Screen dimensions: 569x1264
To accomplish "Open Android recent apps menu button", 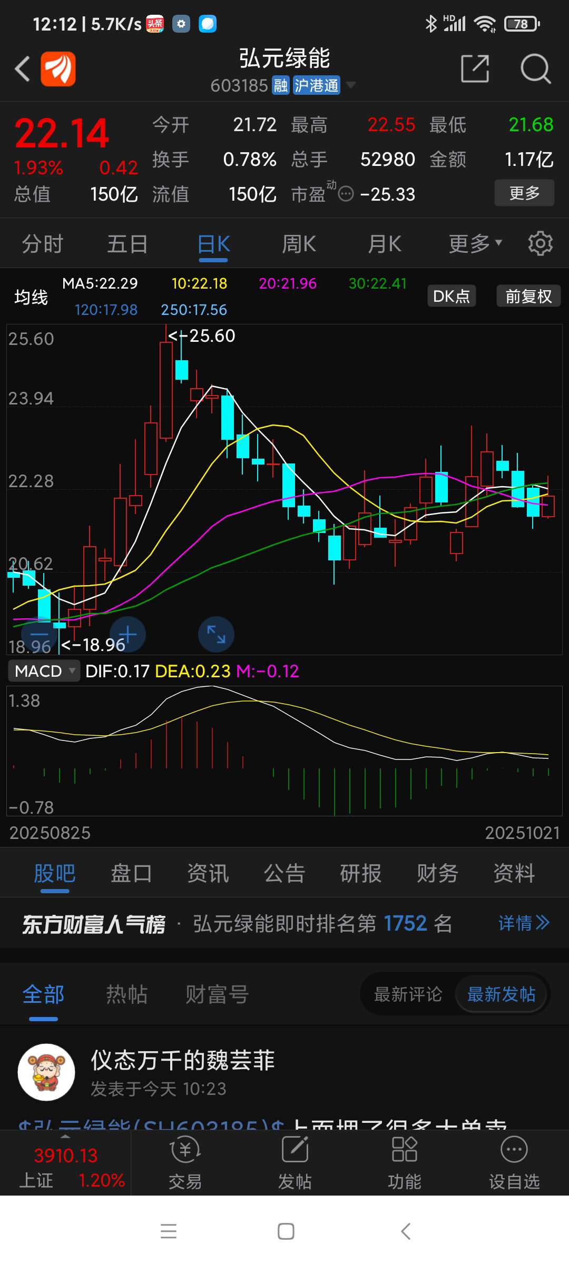I will [x=169, y=1231].
